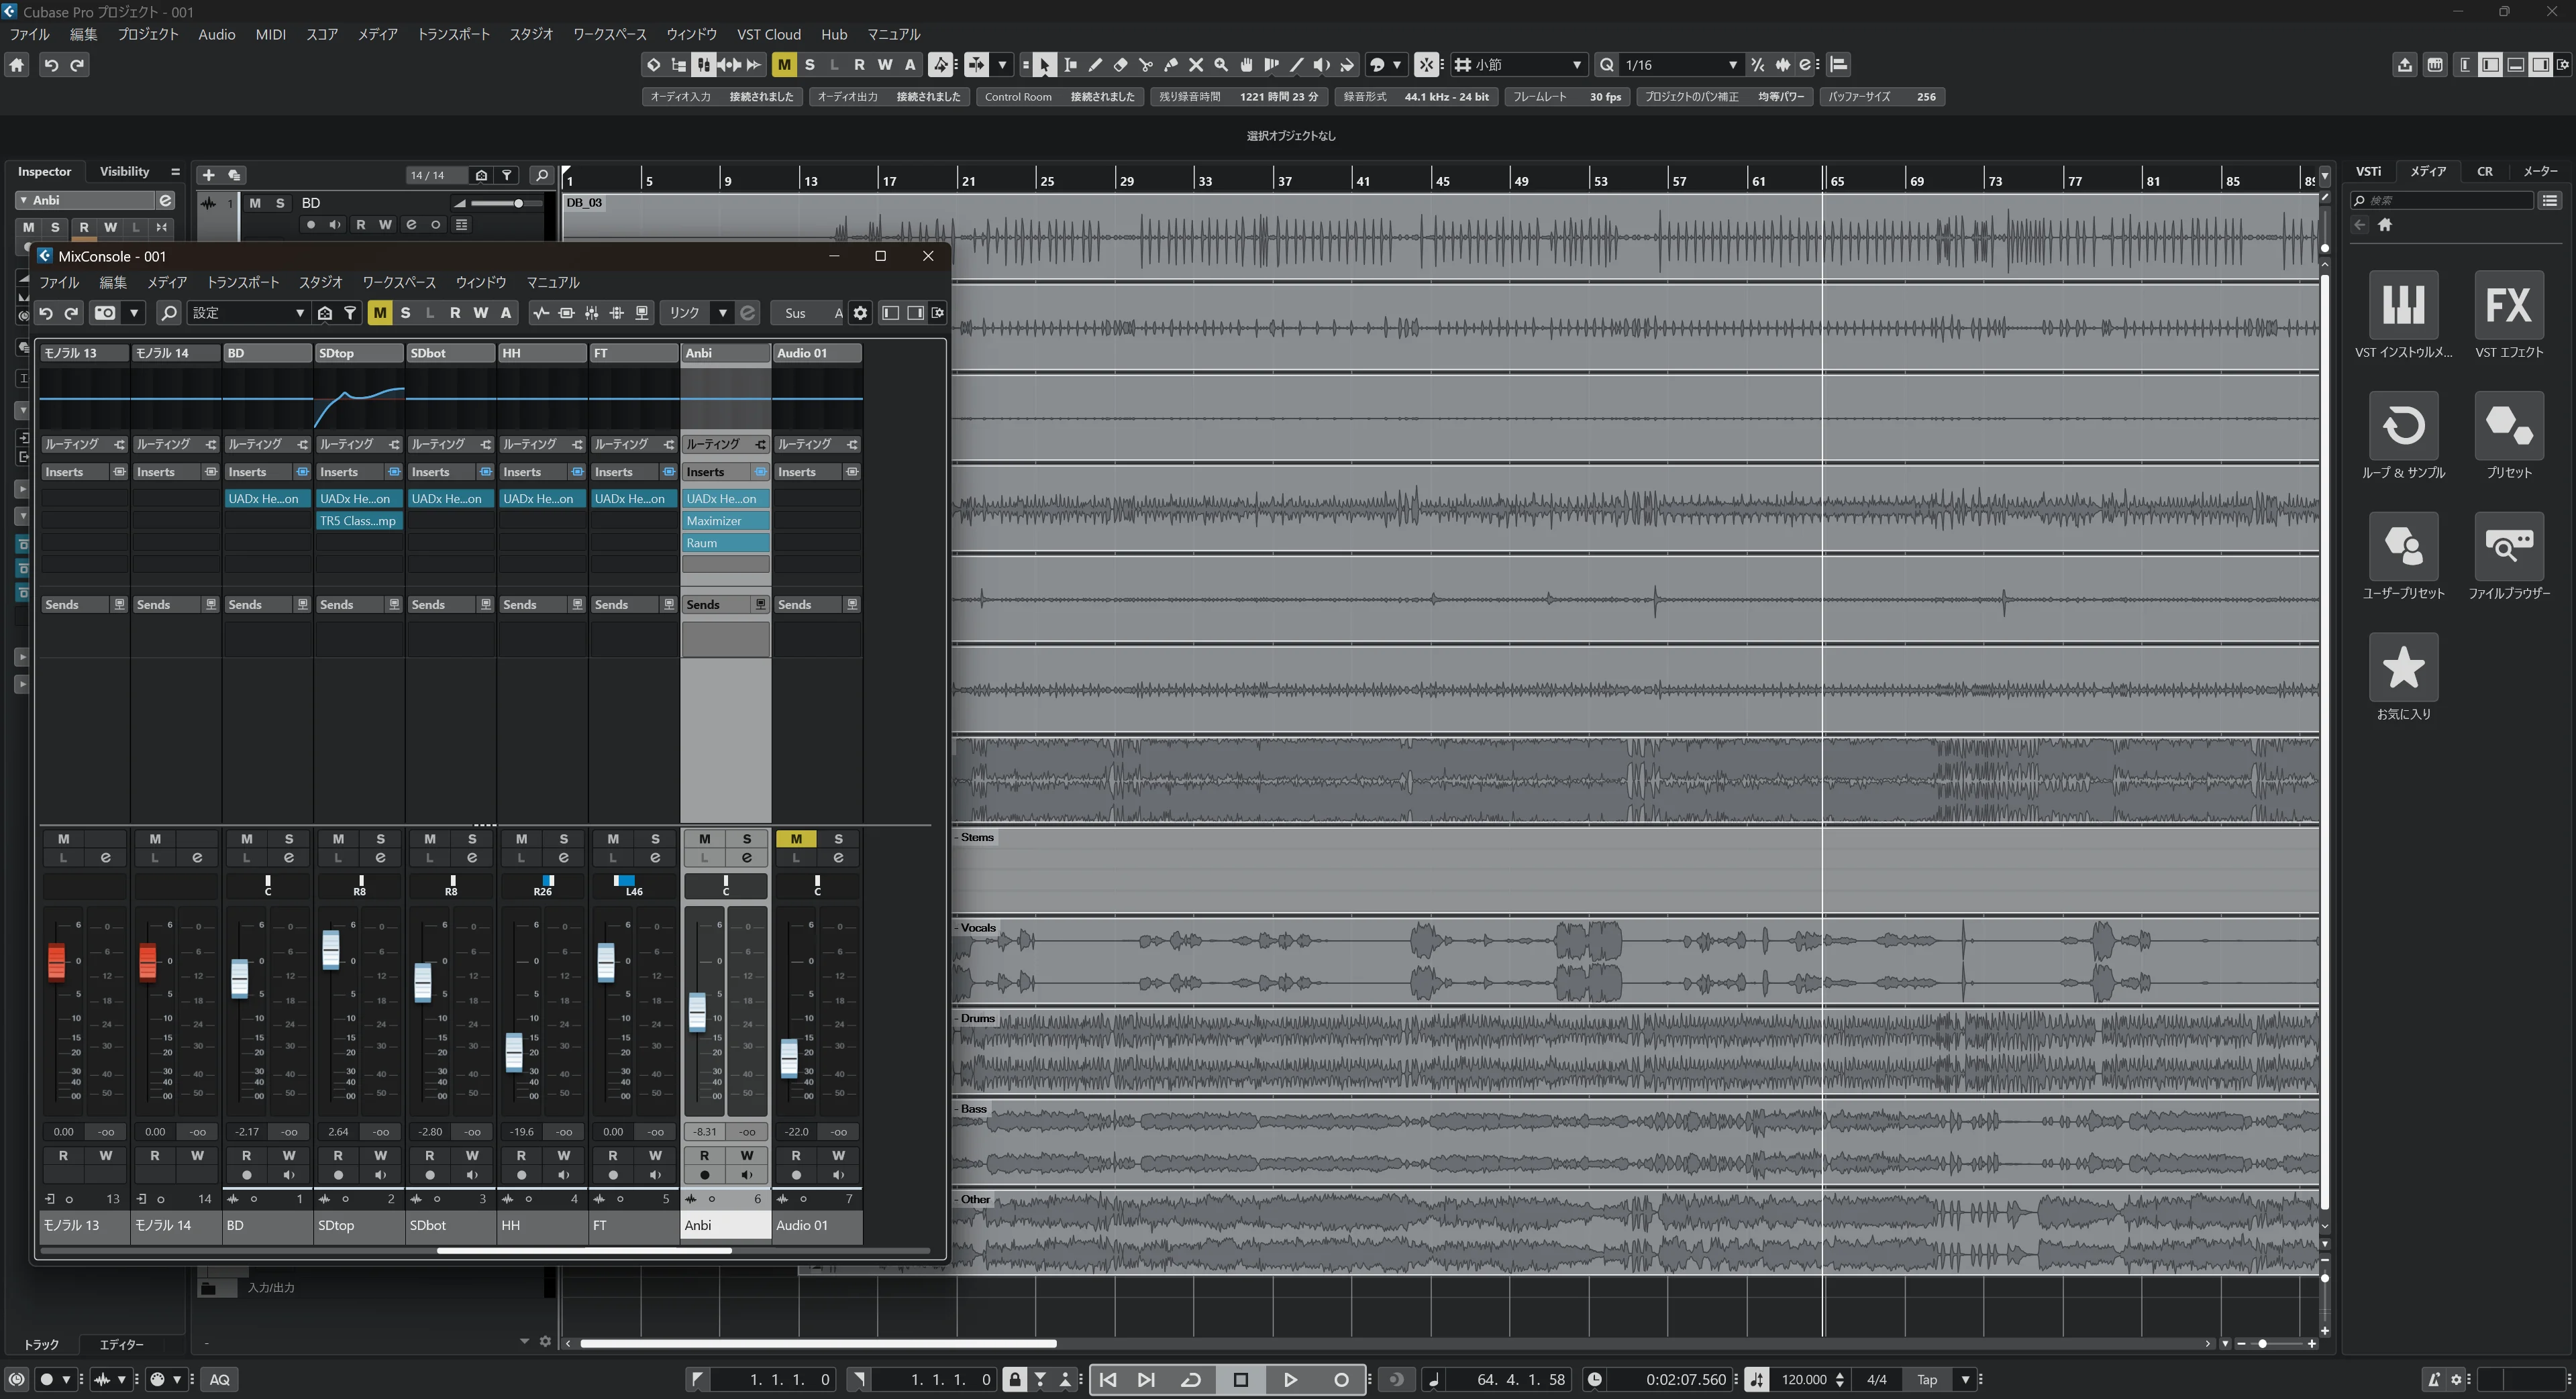
Task: Click the Home icon in main toolbar
Action: pyautogui.click(x=17, y=65)
